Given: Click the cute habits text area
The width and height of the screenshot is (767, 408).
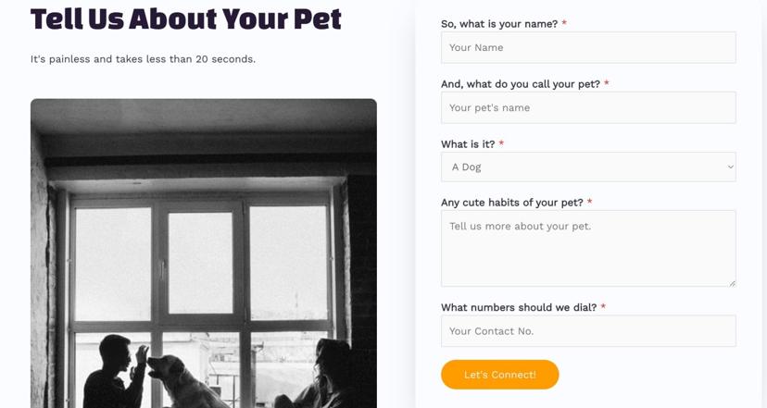Looking at the screenshot, I should [x=588, y=248].
